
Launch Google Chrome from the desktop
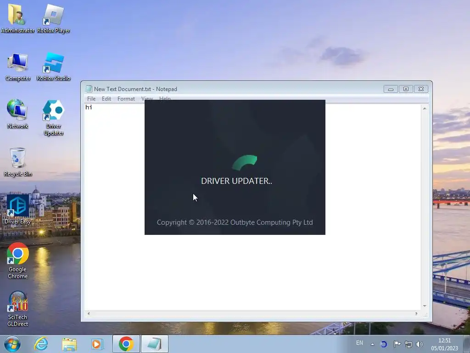click(18, 261)
